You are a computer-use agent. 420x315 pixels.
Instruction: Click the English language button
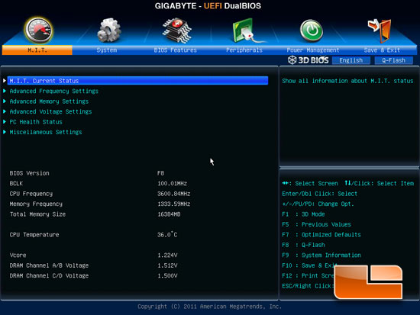[351, 60]
